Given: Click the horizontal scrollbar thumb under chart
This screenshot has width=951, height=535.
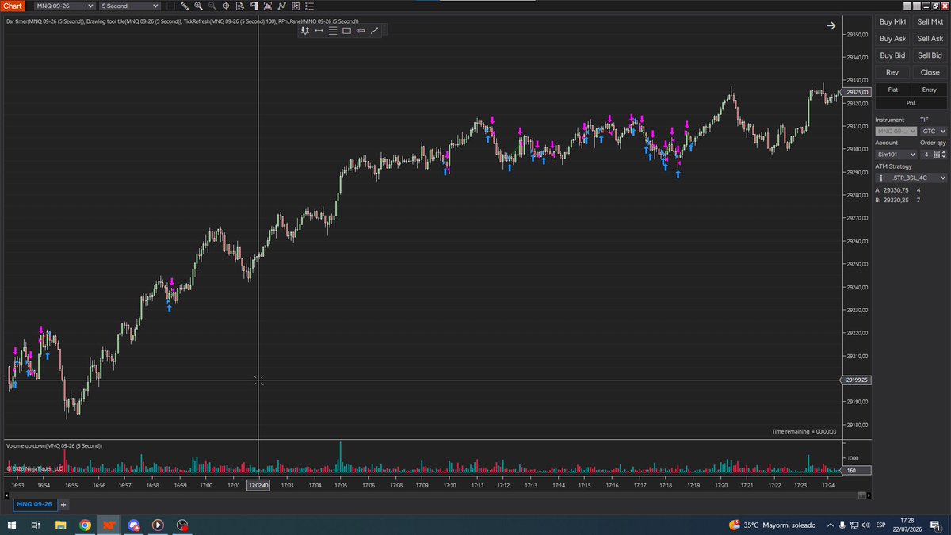Looking at the screenshot, I should [x=862, y=495].
